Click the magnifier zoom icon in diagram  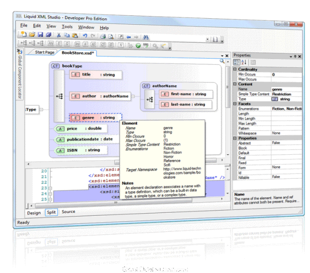222,61
